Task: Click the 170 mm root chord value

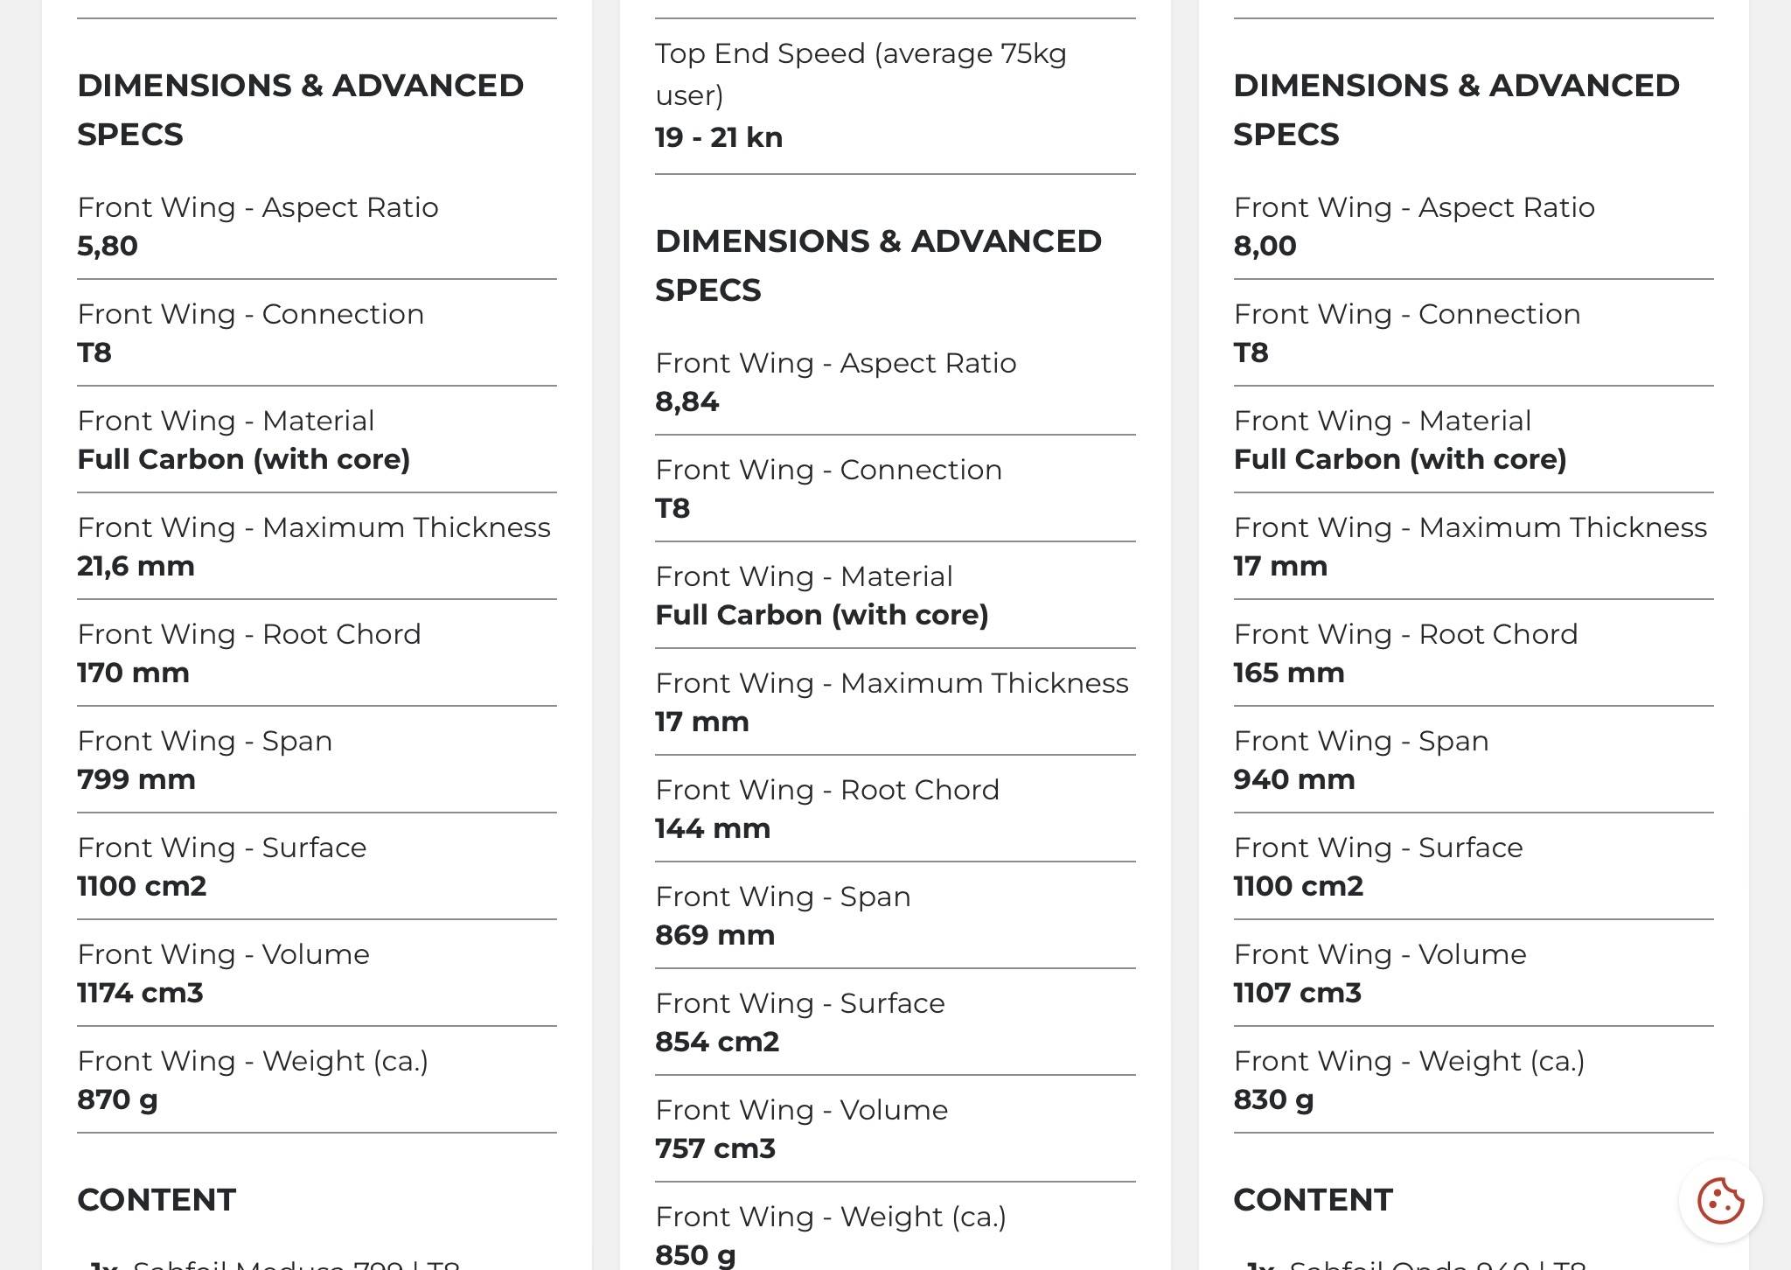Action: coord(133,673)
